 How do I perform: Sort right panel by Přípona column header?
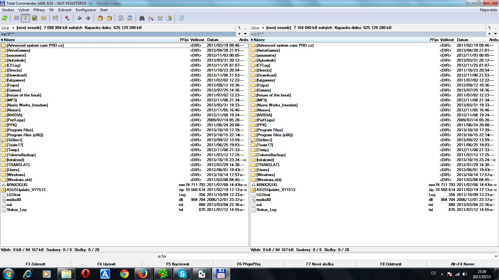point(434,40)
